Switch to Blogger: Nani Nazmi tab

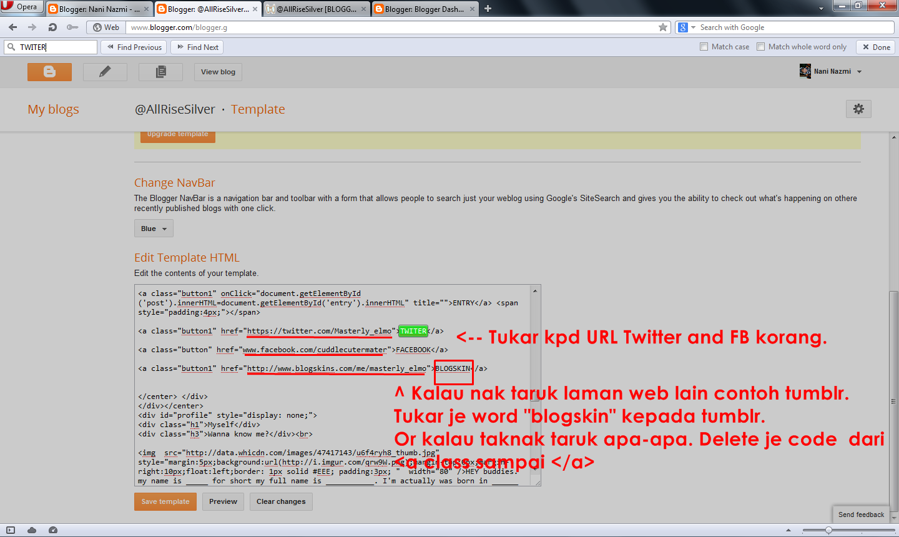pyautogui.click(x=99, y=9)
